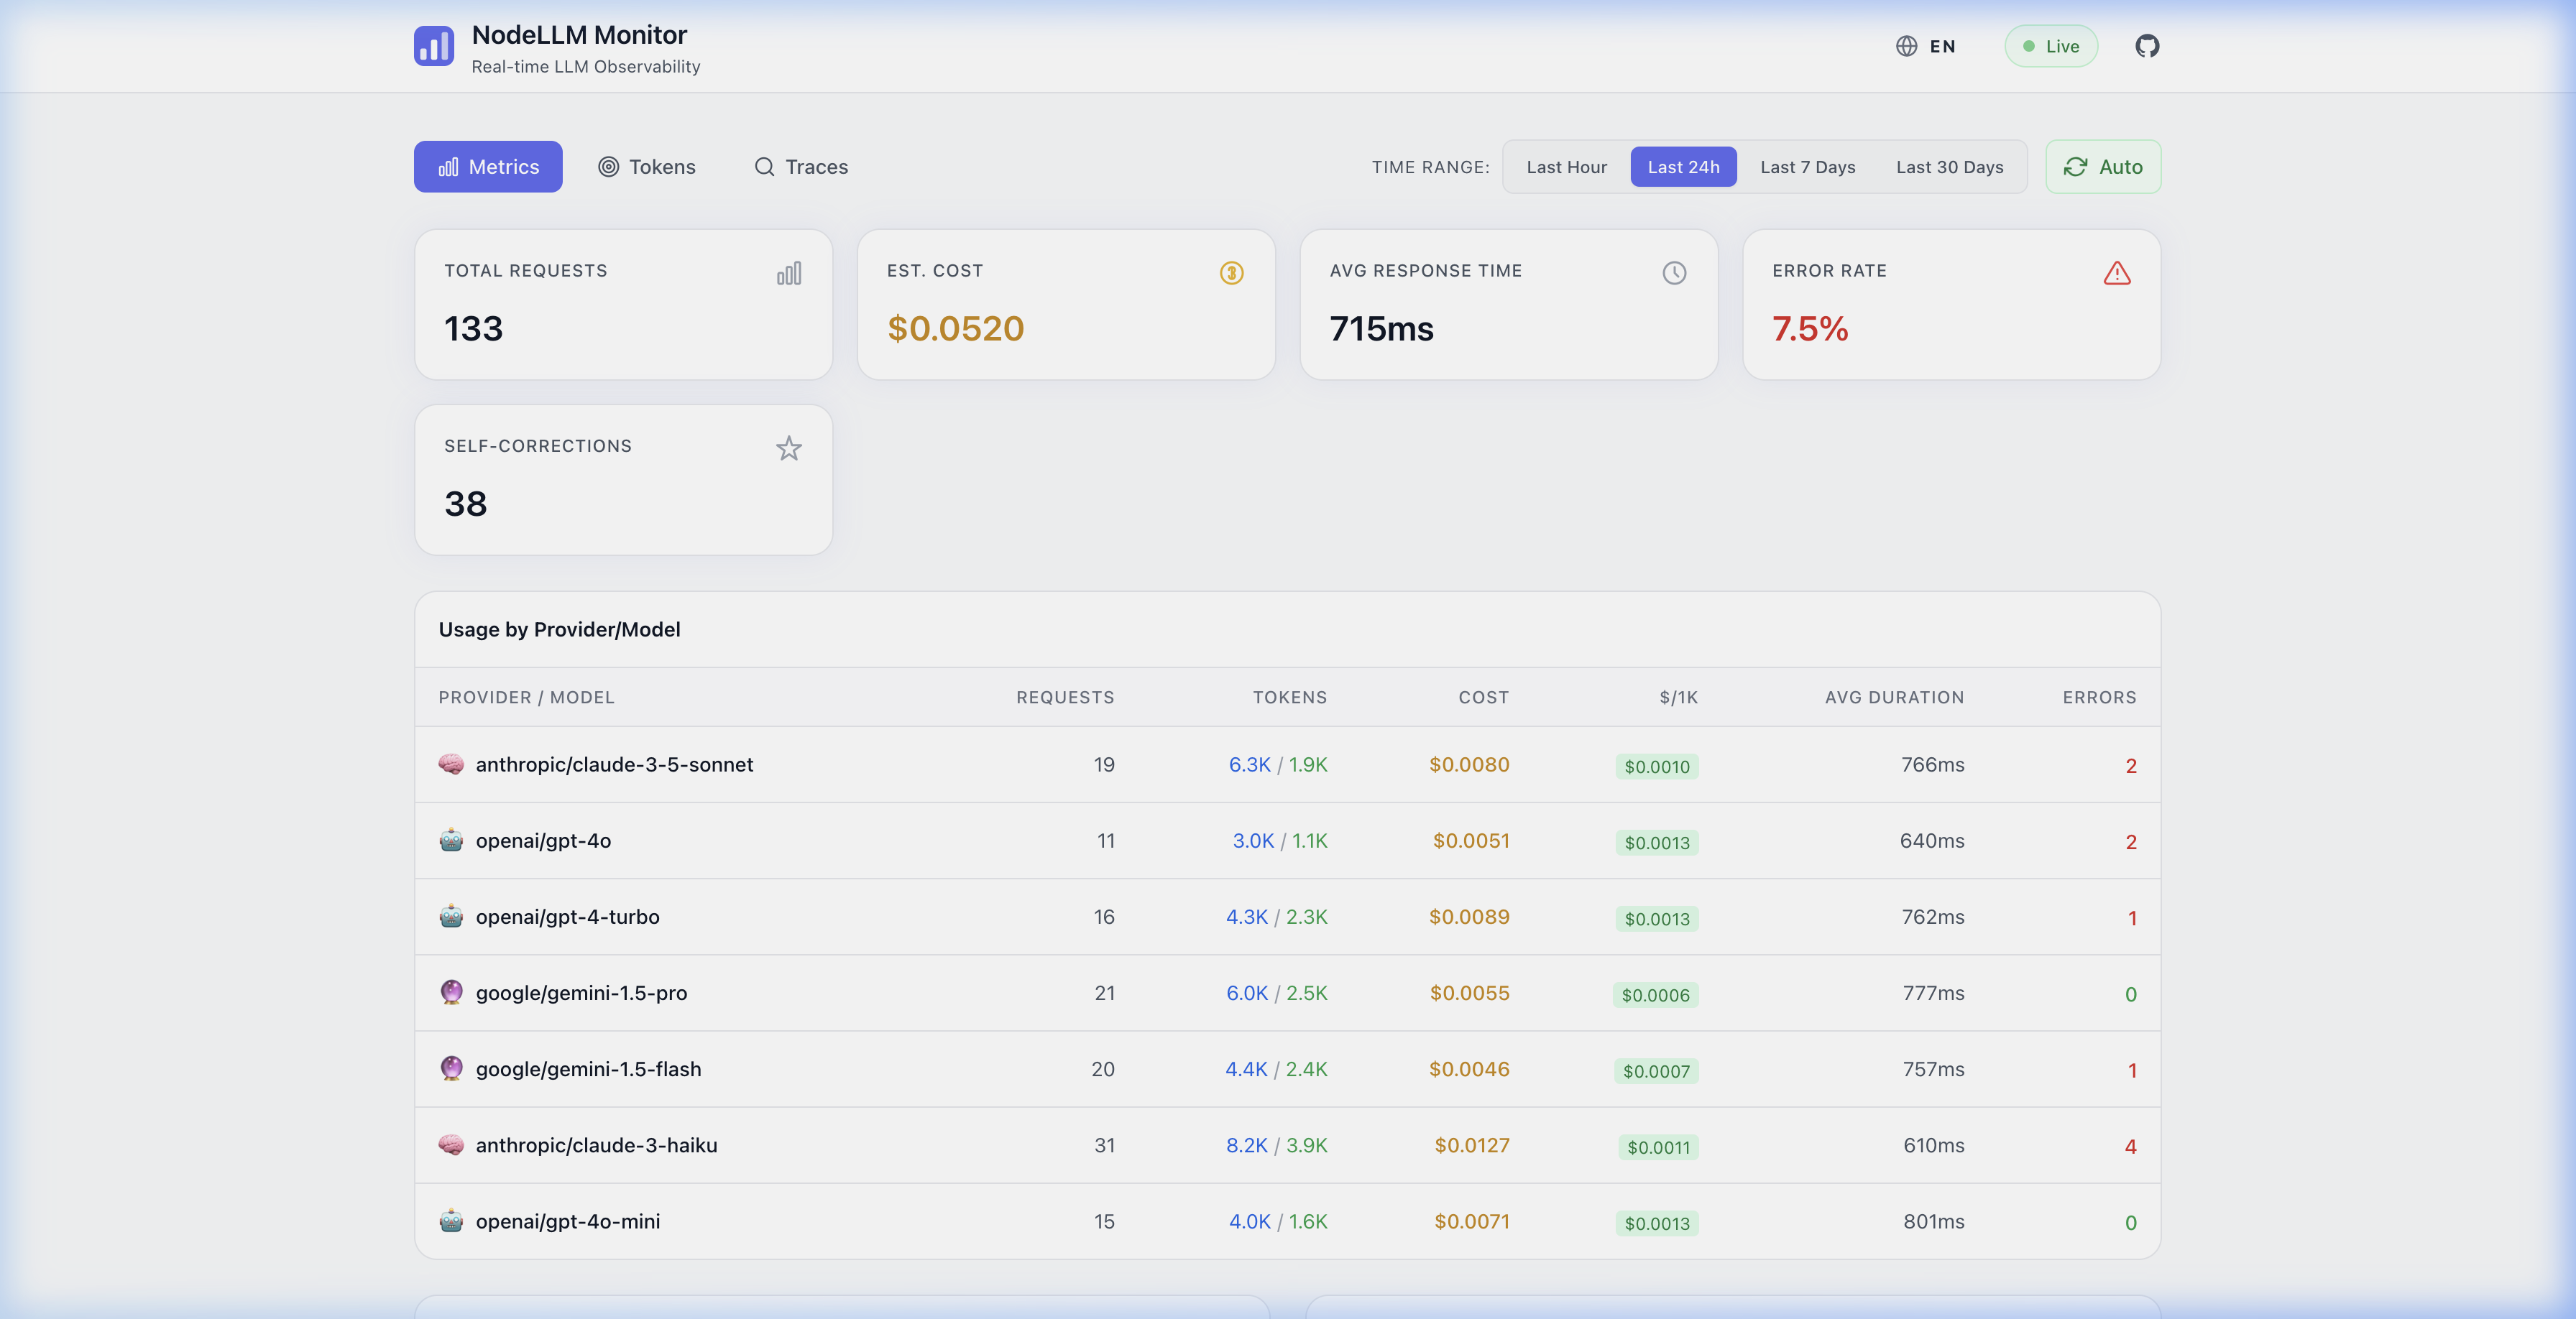
Task: Switch to the Tokens tab
Action: [647, 166]
